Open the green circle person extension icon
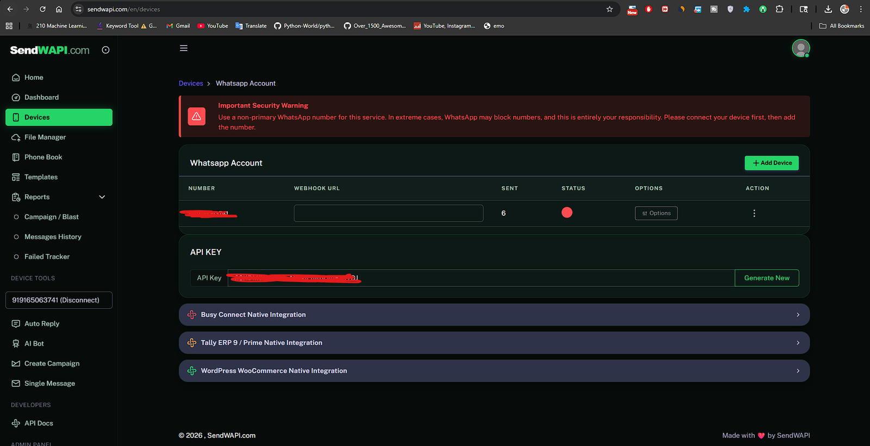This screenshot has height=446, width=870. click(x=763, y=9)
